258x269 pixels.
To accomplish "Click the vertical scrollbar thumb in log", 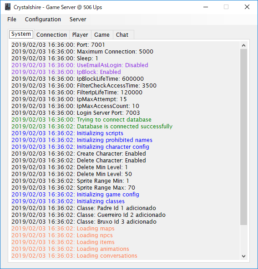I will coord(243,137).
